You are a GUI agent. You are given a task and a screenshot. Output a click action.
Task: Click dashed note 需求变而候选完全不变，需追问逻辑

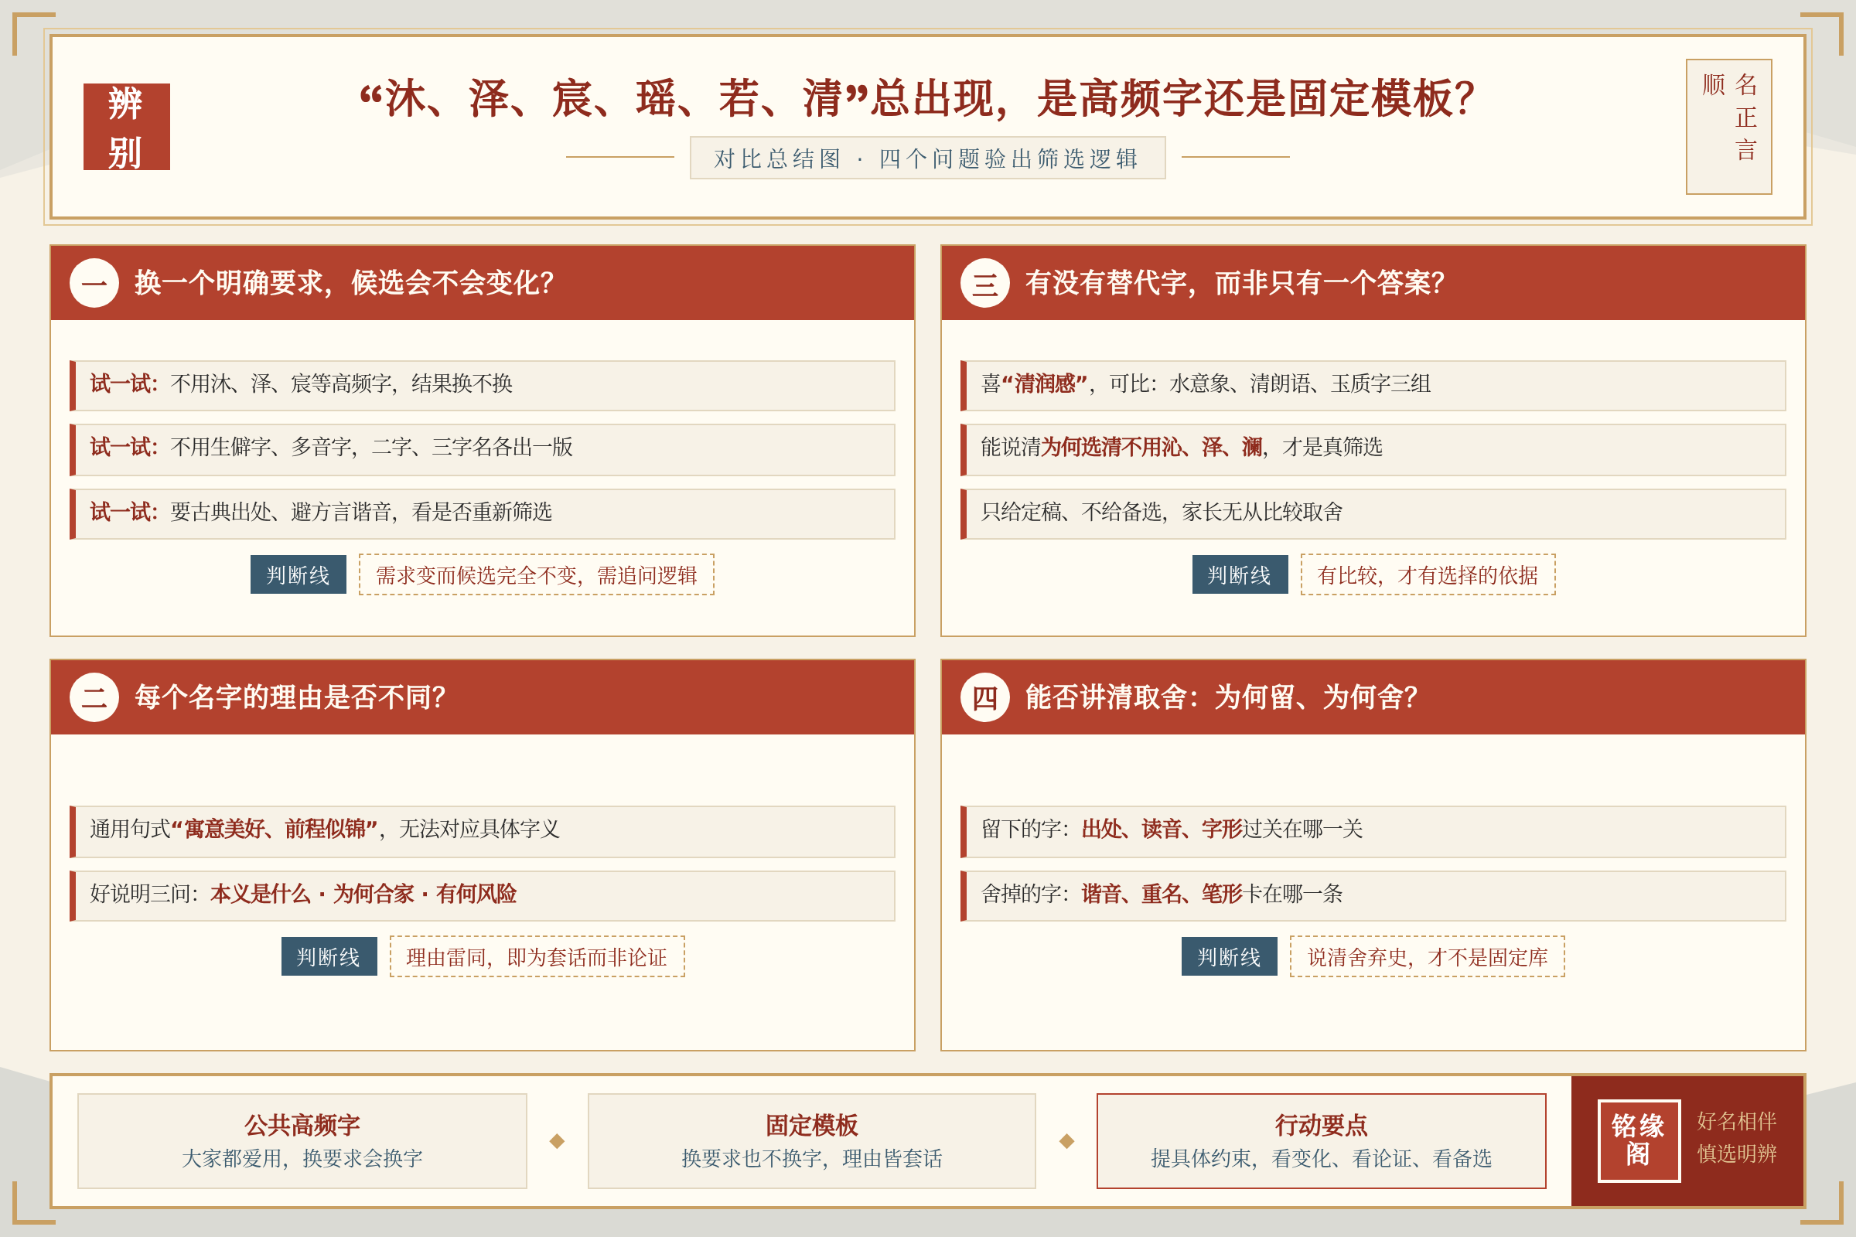(537, 574)
